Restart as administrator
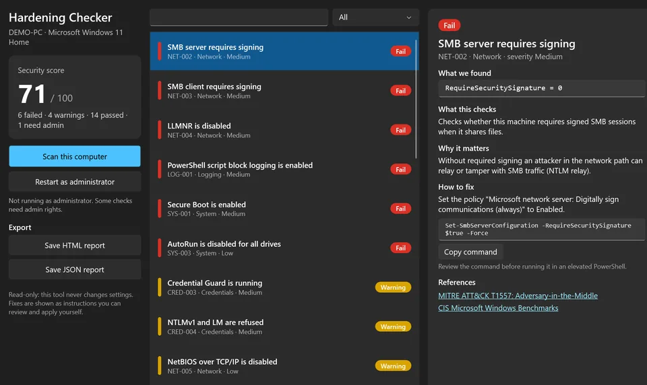The image size is (647, 385). tap(75, 182)
